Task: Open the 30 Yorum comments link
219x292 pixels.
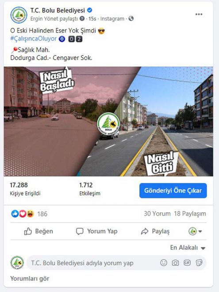Action: click(x=157, y=214)
